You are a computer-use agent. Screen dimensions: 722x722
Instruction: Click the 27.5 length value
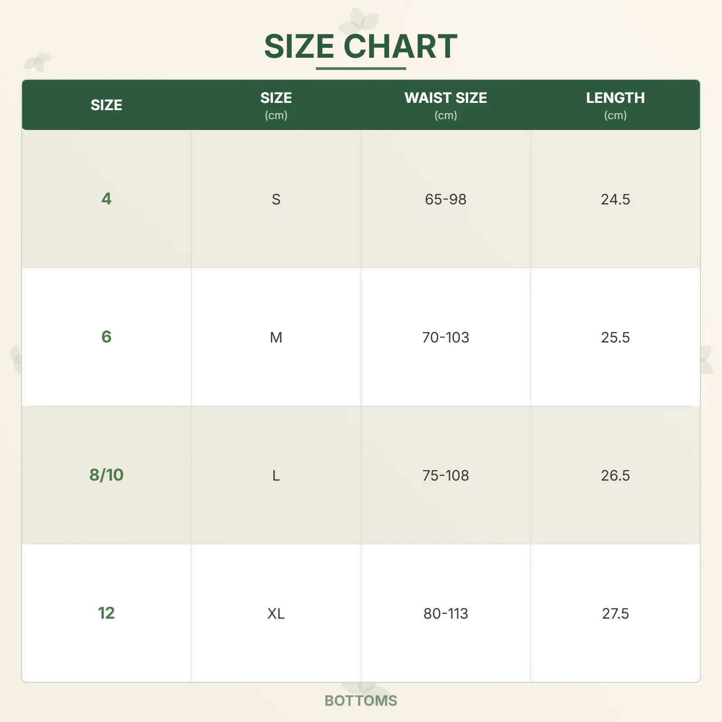[615, 614]
